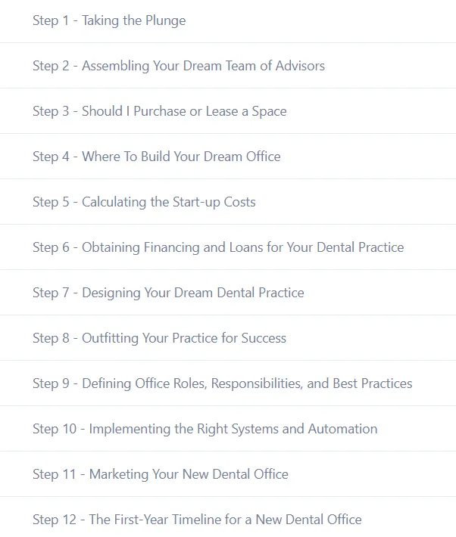Open Step 1 - Taking the Plunge
This screenshot has width=456, height=537.
tap(109, 20)
